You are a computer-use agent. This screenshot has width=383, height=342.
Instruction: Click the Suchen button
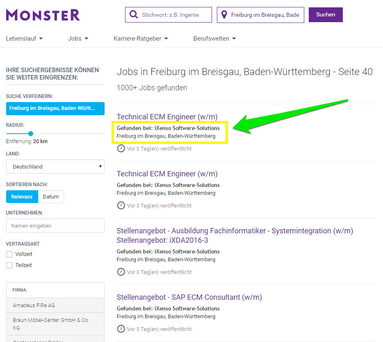coord(325,14)
